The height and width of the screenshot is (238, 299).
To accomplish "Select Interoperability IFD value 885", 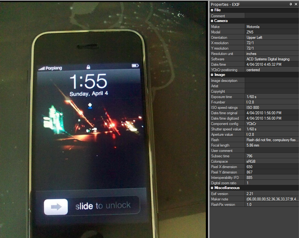I will [249, 177].
